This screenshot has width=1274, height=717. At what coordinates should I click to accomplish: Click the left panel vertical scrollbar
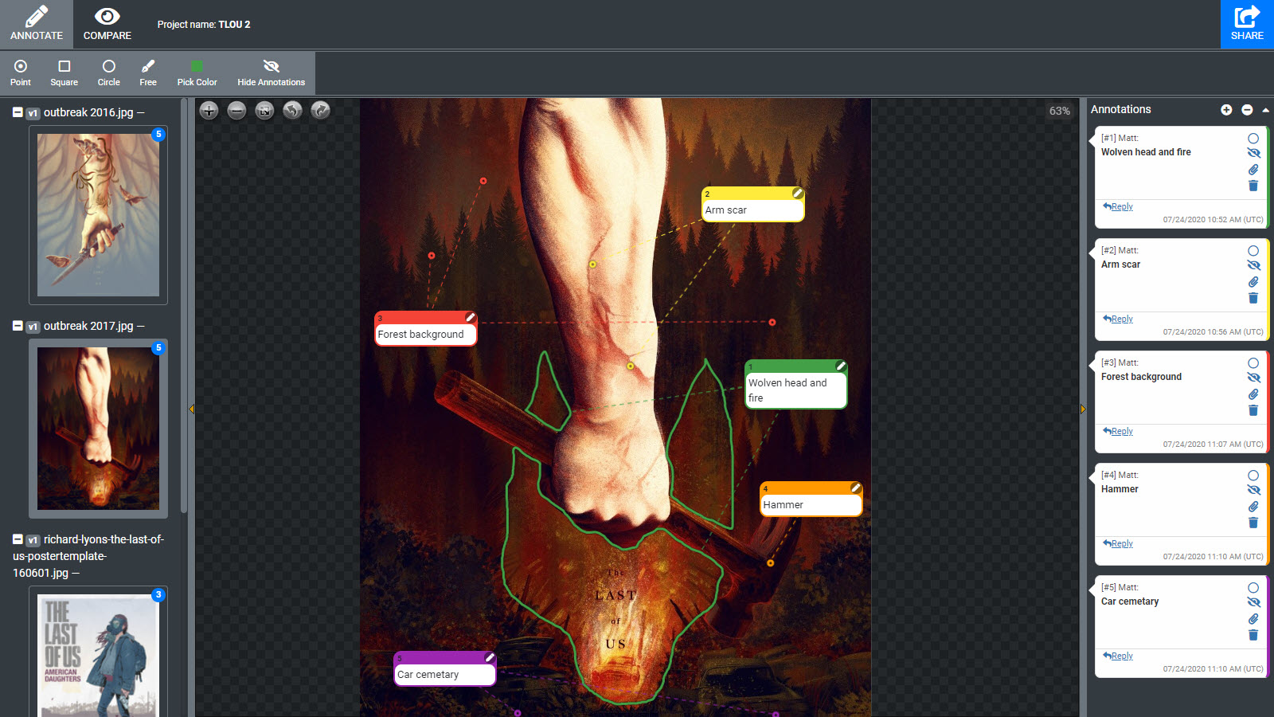(184, 307)
